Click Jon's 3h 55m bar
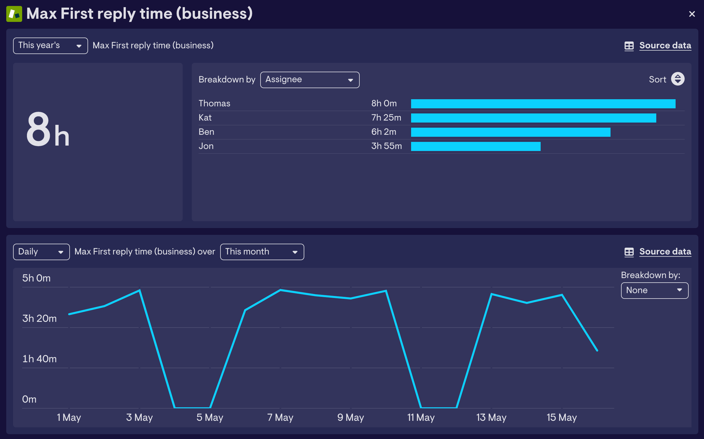The width and height of the screenshot is (704, 439). point(475,146)
